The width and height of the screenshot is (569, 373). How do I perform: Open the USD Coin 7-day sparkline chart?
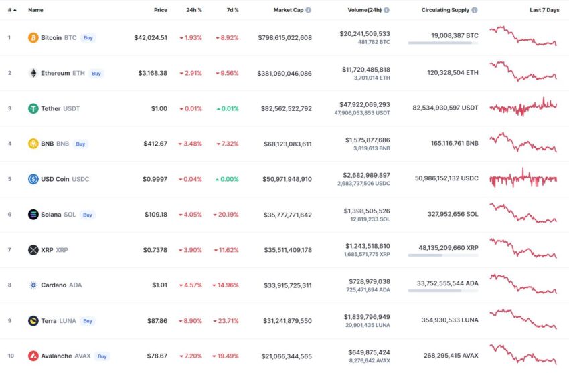tap(523, 178)
